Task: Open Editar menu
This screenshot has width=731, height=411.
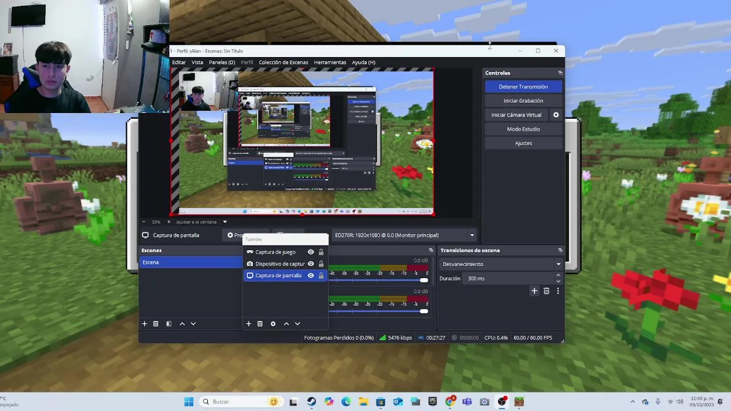Action: [179, 62]
